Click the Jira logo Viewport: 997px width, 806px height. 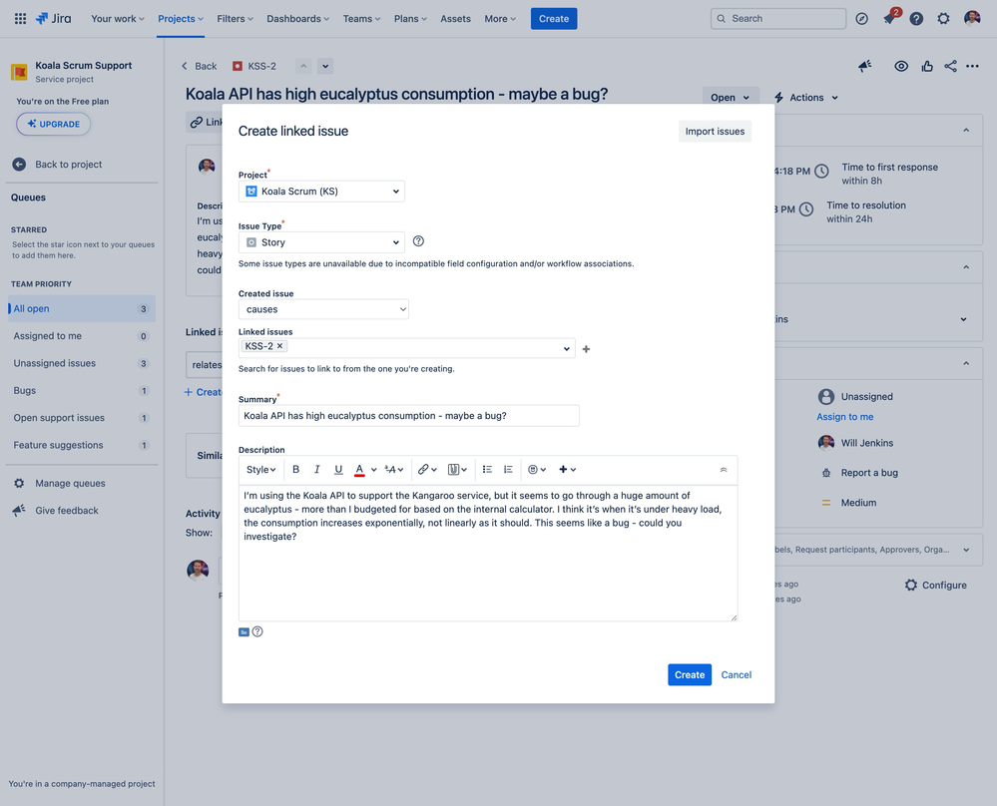[54, 18]
